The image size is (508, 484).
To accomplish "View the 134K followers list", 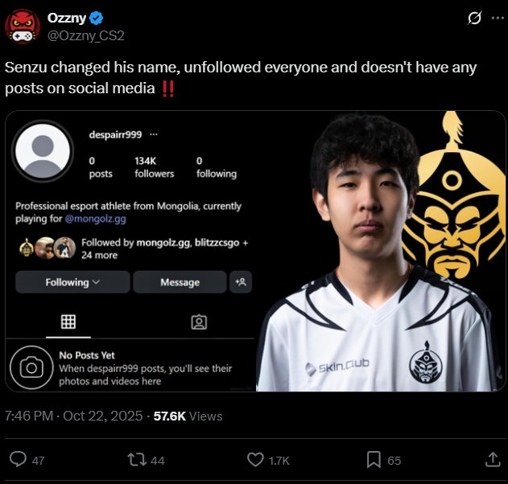I will point(155,167).
